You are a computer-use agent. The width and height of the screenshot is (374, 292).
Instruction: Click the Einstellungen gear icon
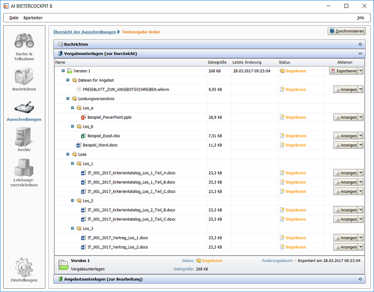[24, 266]
